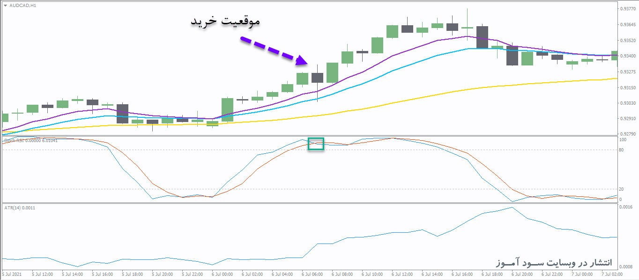Select ATR scale value 0.0016

[x=626, y=207]
